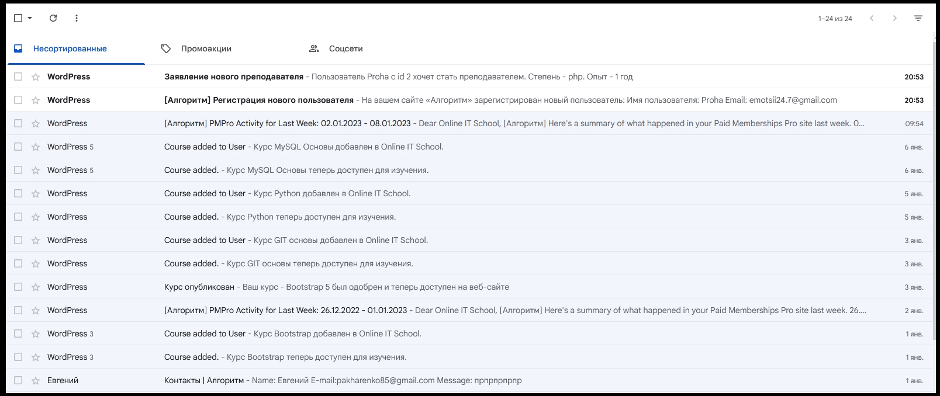Check the Курс GIT основы добавлен email
940x396 pixels.
tap(18, 240)
